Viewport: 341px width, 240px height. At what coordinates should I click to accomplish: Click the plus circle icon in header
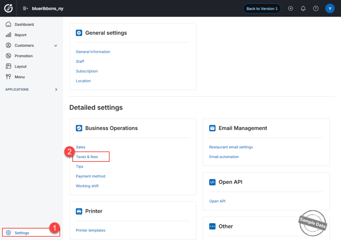[x=290, y=8]
